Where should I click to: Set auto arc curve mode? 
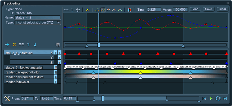(120, 10)
